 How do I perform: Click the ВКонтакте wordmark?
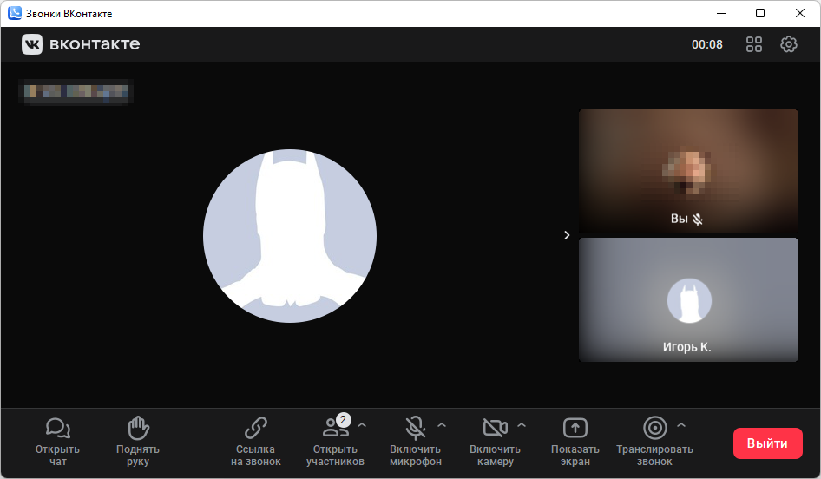click(95, 44)
